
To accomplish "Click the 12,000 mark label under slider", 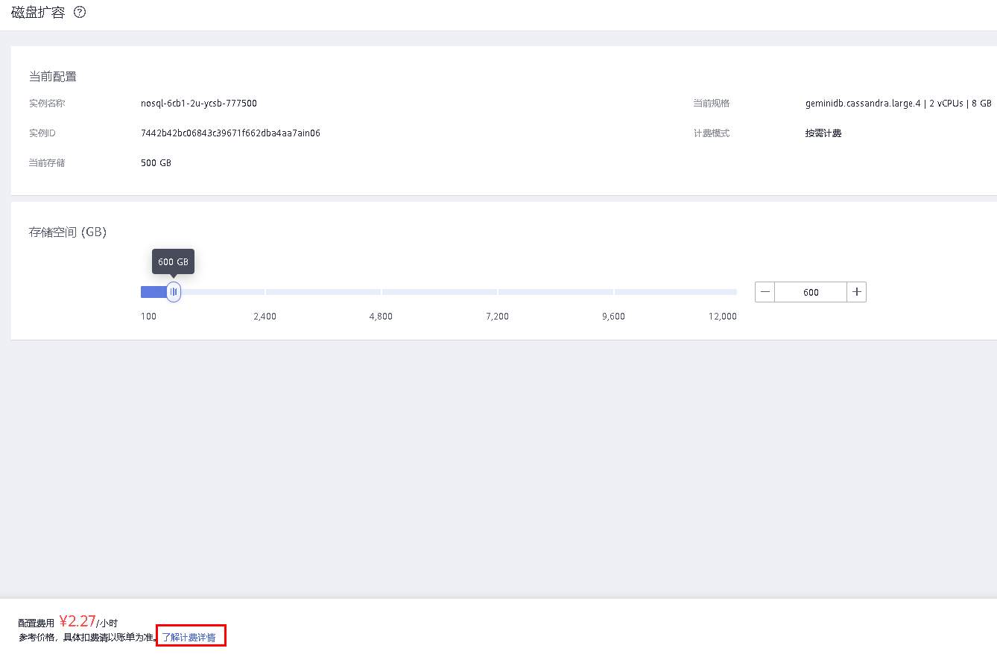I will coord(722,317).
